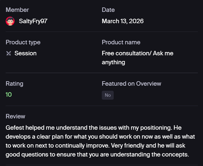Click the word positioning in the review
Image resolution: width=203 pixels, height=166 pixels.
156,128
